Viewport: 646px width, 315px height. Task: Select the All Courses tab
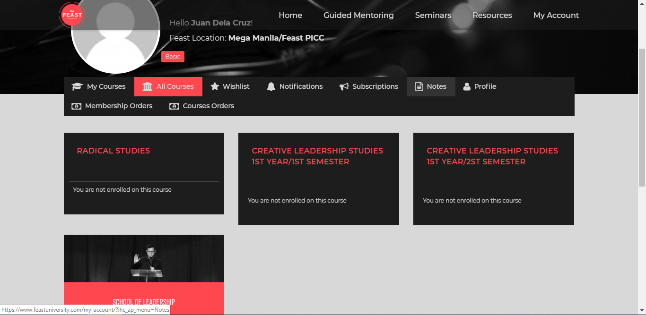click(x=168, y=86)
